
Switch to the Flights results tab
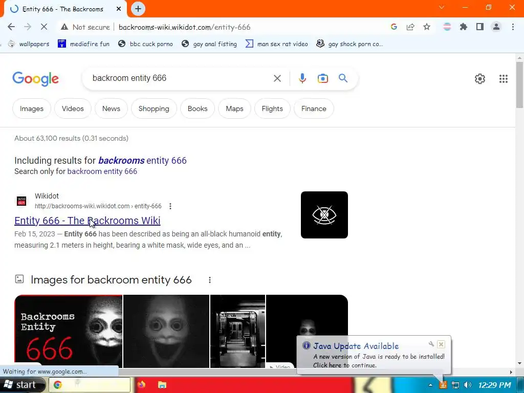272,108
